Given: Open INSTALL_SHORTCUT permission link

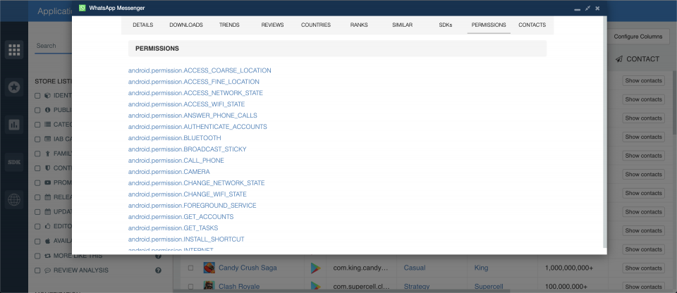Looking at the screenshot, I should point(186,239).
